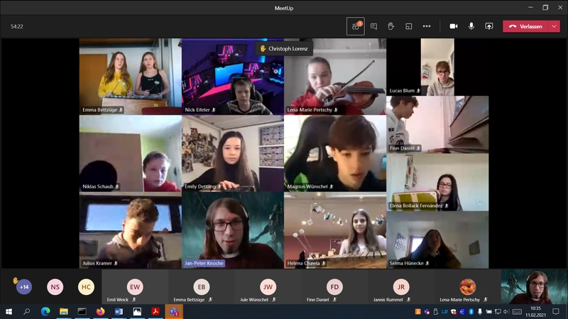The image size is (568, 319).
Task: Show the +14 overflow participants
Action: [x=24, y=287]
